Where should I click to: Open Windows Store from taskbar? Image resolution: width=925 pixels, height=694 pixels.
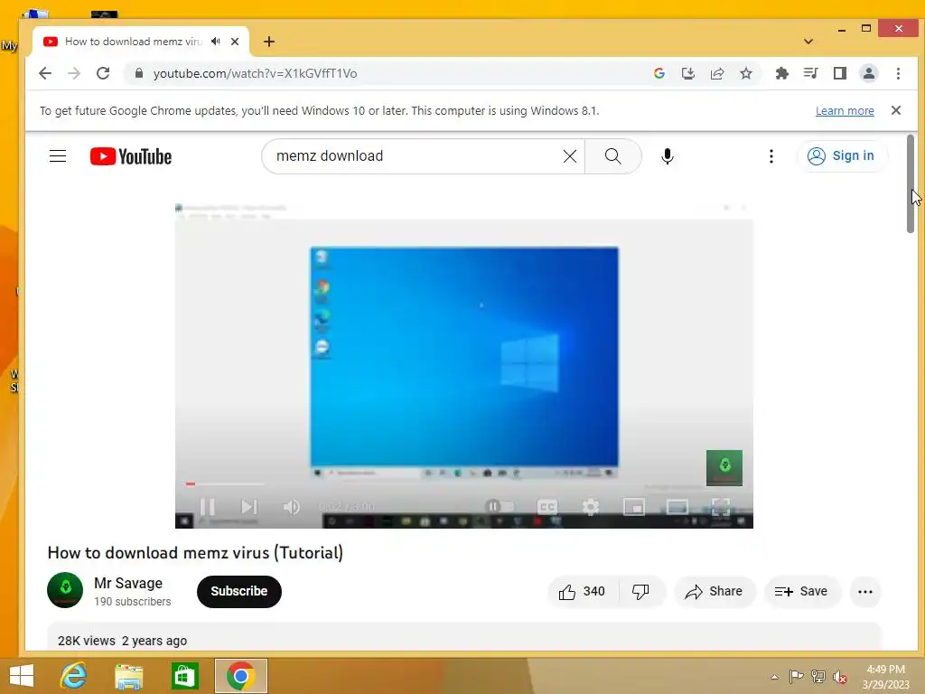184,676
